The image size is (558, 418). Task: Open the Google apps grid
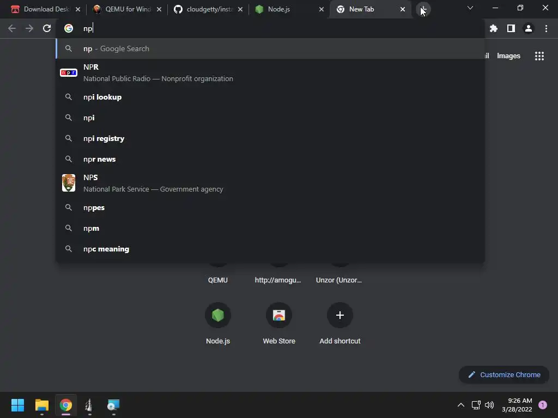[x=539, y=56]
